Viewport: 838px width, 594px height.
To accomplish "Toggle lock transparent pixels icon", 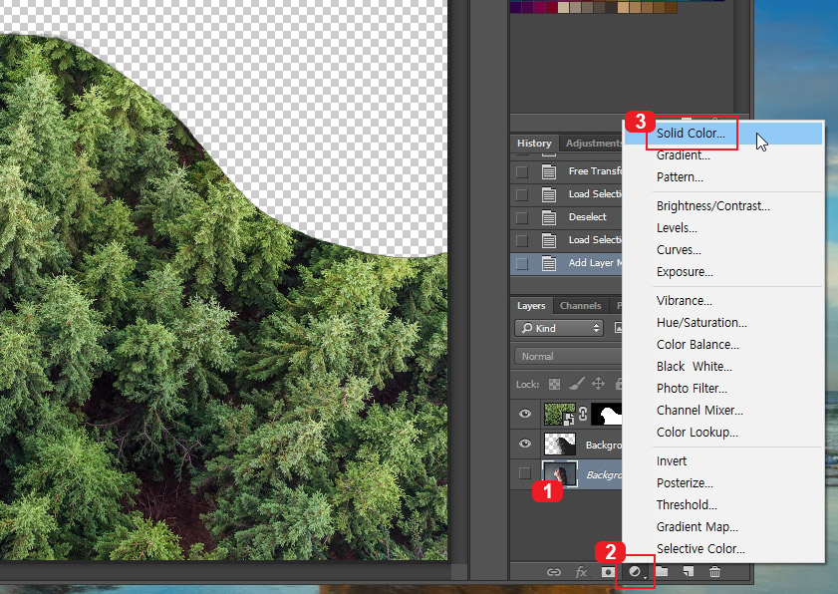I will click(x=555, y=384).
